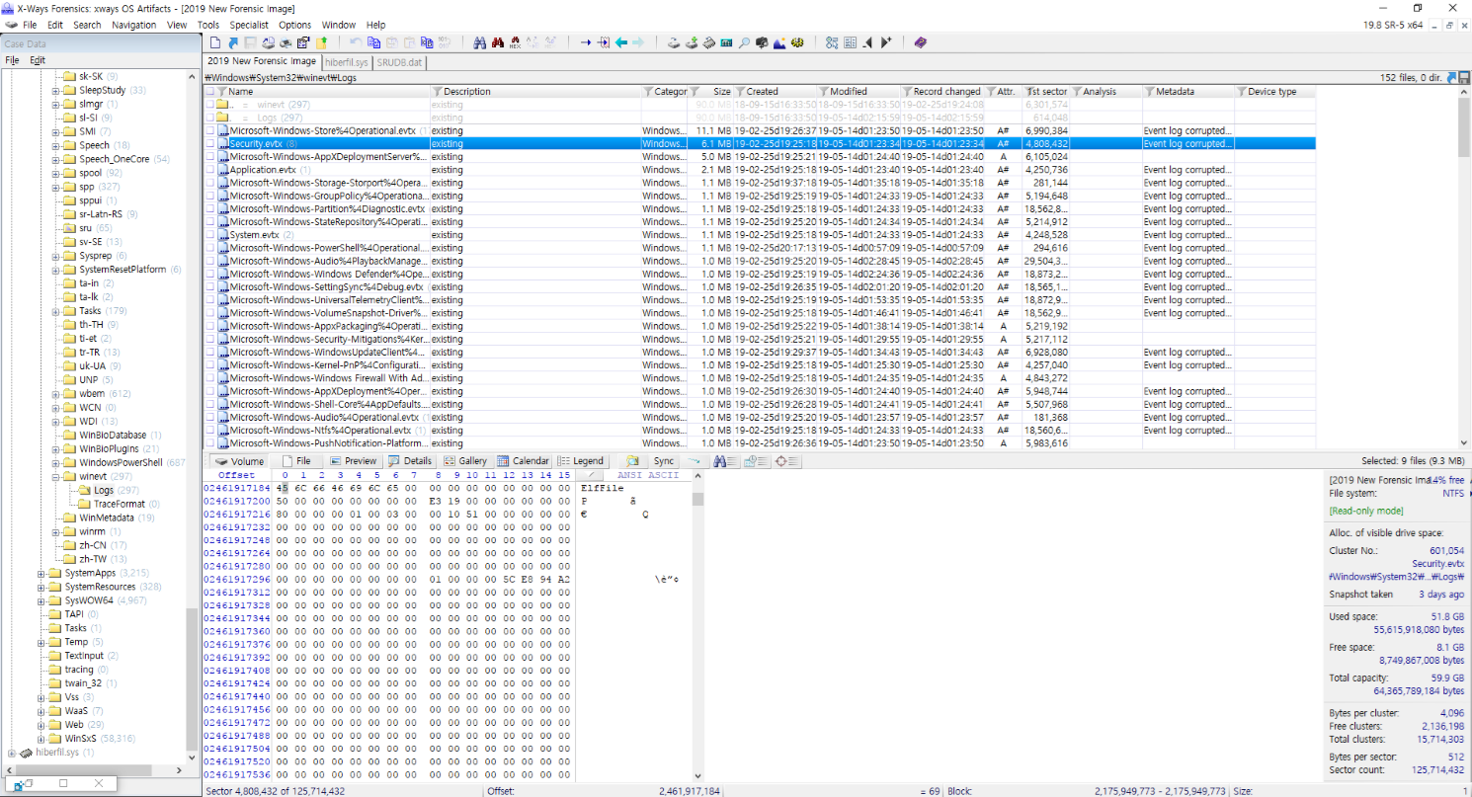Viewport: 1472px width, 797px height.
Task: Expand the SleepStudy tree folder
Action: click(x=56, y=90)
